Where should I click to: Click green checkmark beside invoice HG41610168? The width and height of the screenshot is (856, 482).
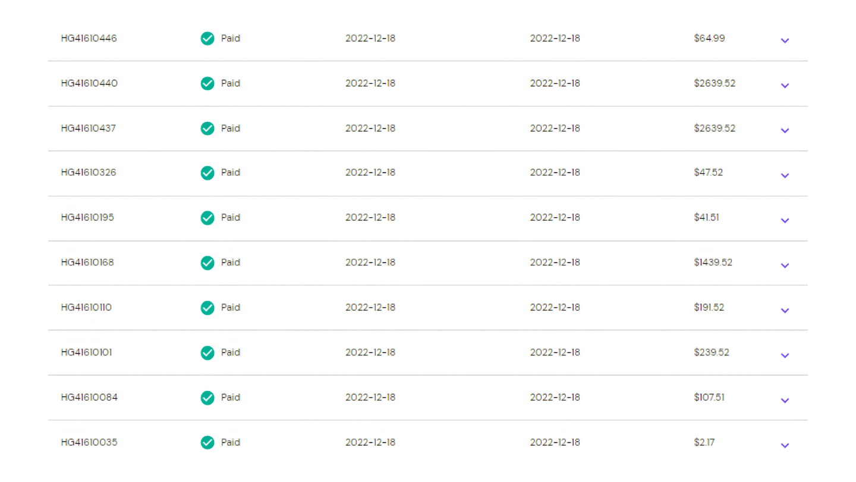pyautogui.click(x=207, y=262)
